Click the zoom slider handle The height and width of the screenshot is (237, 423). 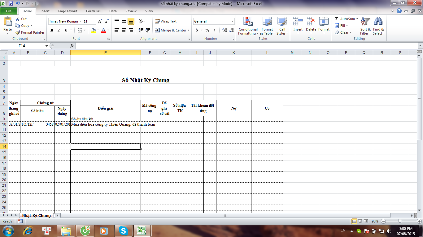pos(400,221)
